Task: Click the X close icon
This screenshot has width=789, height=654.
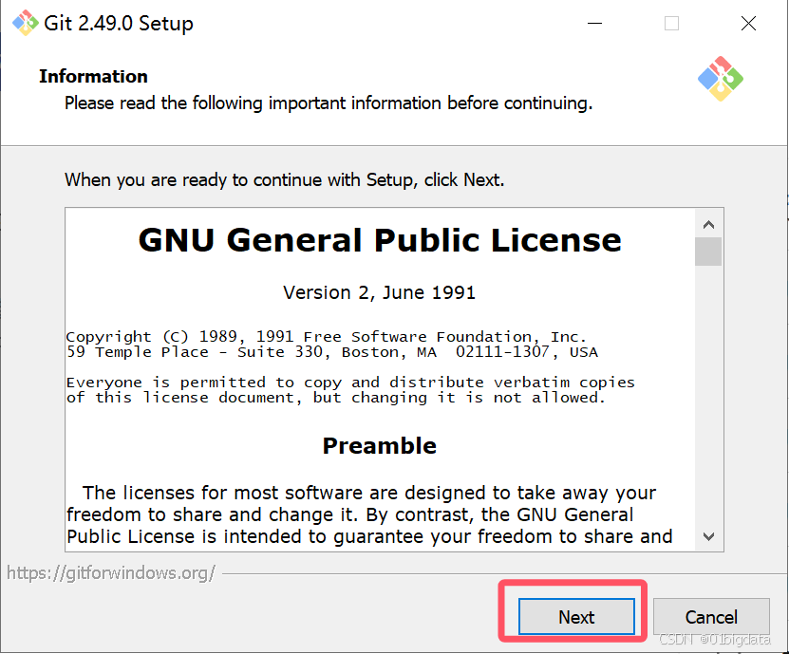Action: pos(748,24)
